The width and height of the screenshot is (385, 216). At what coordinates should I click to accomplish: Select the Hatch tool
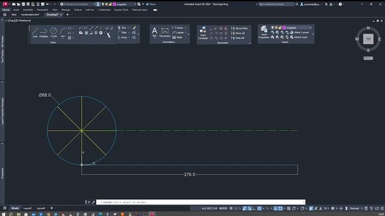point(70,38)
